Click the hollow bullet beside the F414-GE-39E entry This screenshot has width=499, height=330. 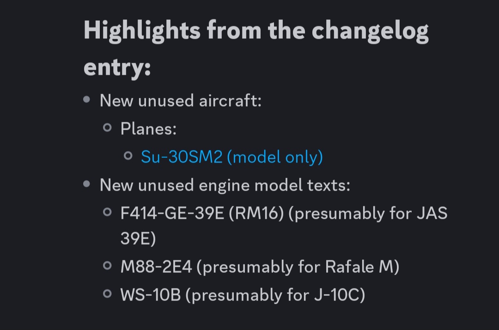click(108, 212)
